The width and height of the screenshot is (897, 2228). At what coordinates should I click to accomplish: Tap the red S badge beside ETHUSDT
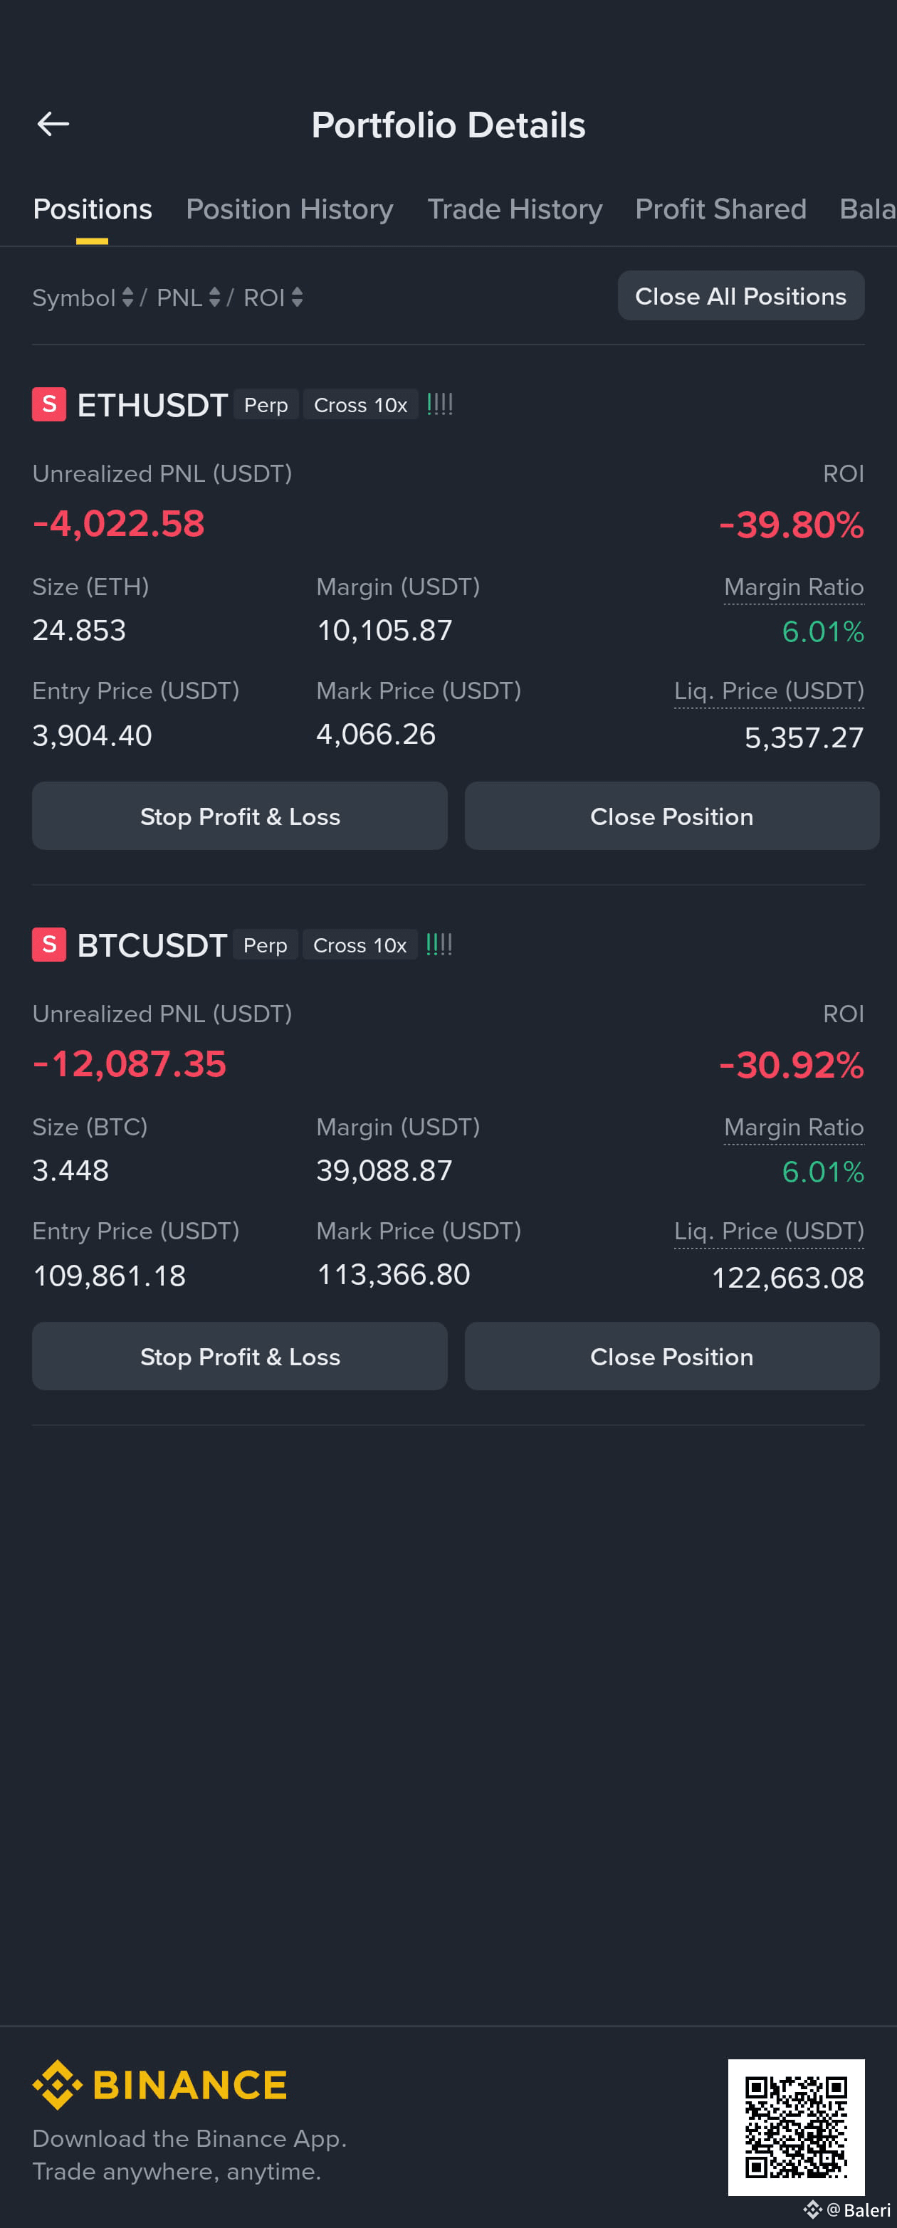coord(49,405)
